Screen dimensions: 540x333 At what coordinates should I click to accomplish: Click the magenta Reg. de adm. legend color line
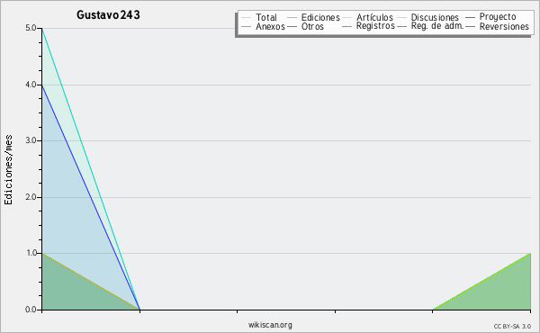pos(402,26)
